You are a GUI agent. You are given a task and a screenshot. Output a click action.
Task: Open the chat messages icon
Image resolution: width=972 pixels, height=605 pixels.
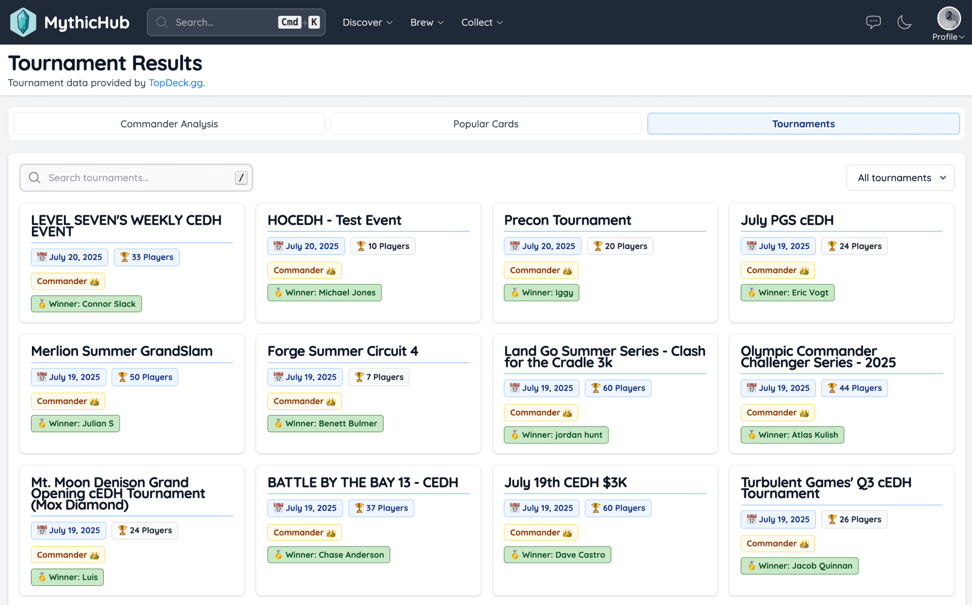click(873, 22)
